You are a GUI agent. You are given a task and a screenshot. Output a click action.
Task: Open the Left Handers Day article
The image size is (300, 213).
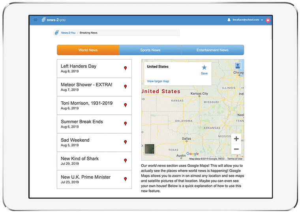tap(94, 69)
